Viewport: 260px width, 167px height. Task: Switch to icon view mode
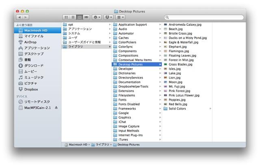coord(66,18)
